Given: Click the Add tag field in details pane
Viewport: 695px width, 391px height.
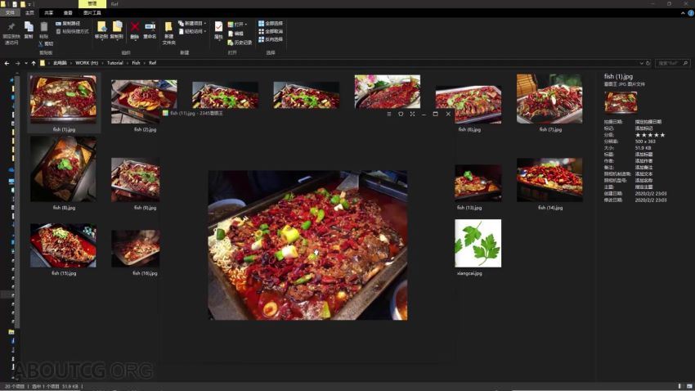Looking at the screenshot, I should tap(644, 128).
